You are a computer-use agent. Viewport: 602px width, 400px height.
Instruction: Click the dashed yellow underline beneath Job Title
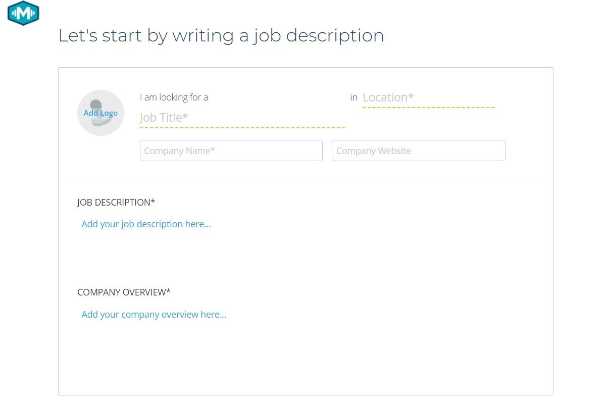[242, 128]
